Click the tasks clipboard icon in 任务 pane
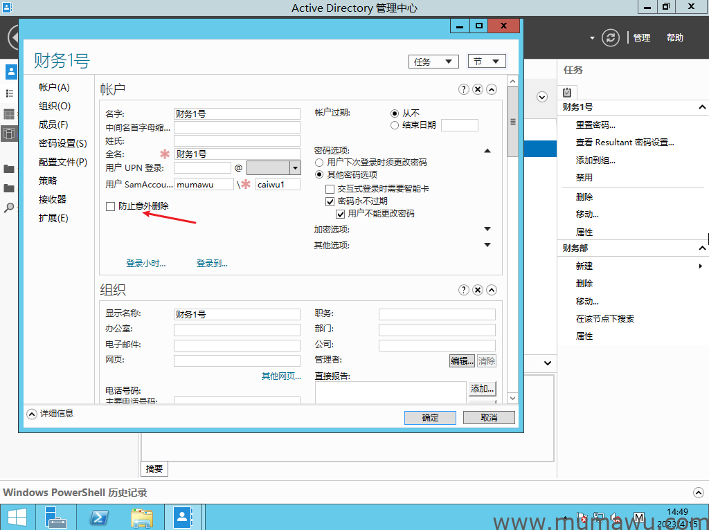Image resolution: width=709 pixels, height=530 pixels. pos(567,92)
